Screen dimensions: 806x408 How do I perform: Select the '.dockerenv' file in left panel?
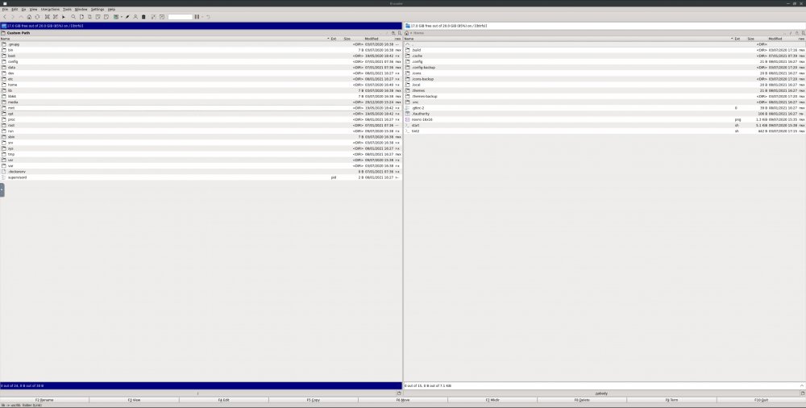(201, 171)
